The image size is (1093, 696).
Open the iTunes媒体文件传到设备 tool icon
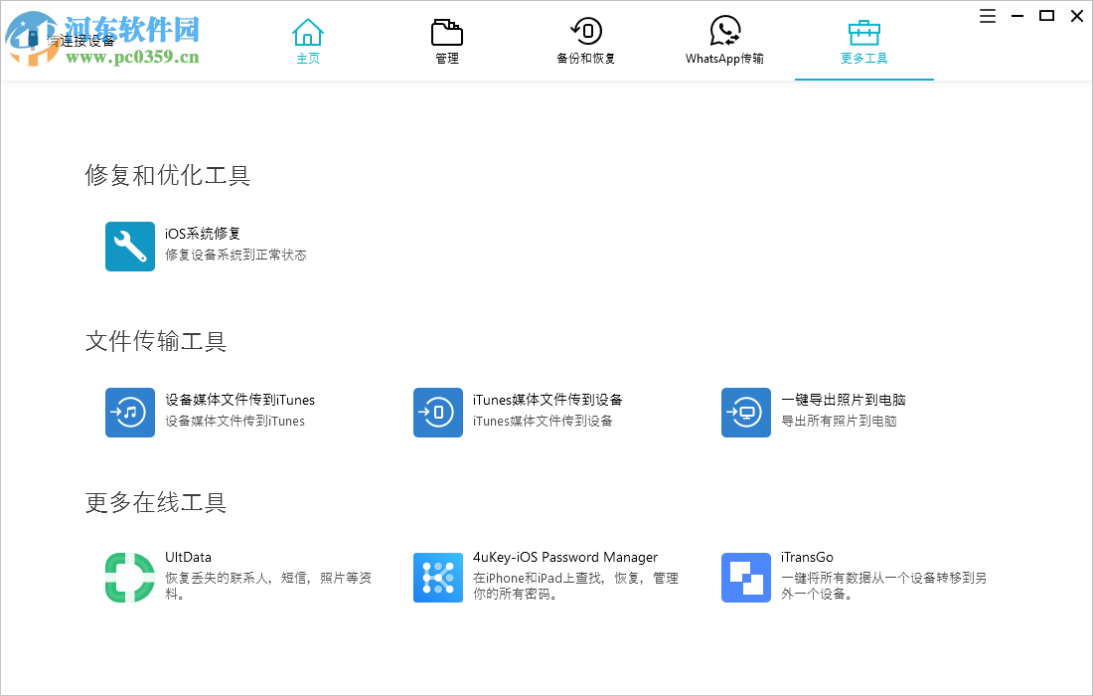tap(437, 412)
